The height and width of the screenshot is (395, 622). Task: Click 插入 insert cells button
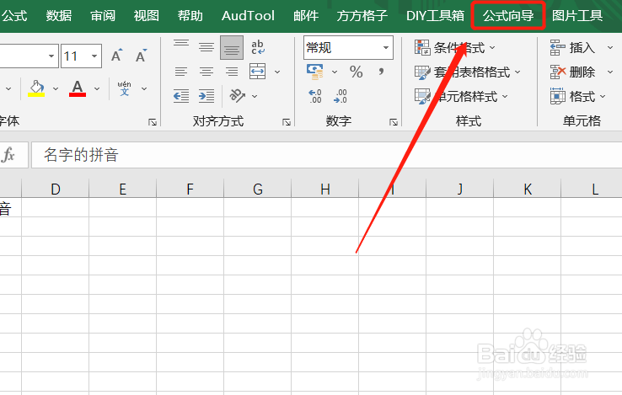coord(572,48)
